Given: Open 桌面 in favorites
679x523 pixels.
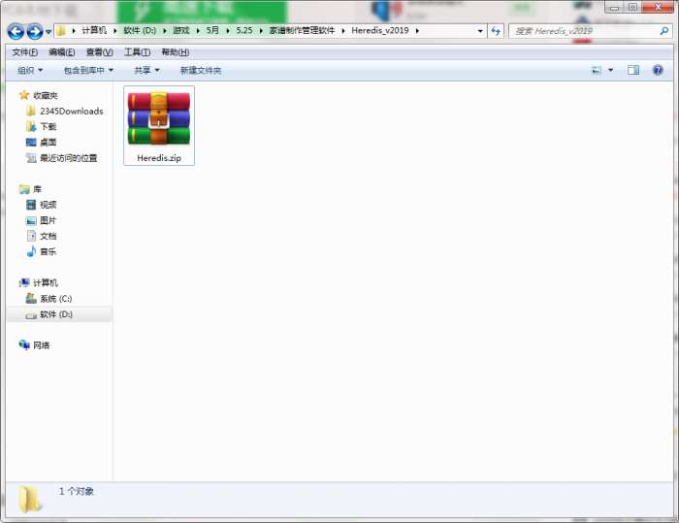Looking at the screenshot, I should pos(48,142).
